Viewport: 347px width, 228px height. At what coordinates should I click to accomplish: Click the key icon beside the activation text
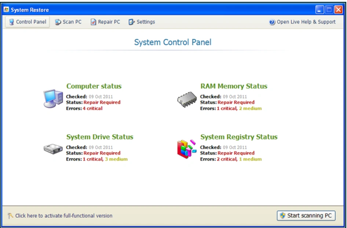click(11, 216)
